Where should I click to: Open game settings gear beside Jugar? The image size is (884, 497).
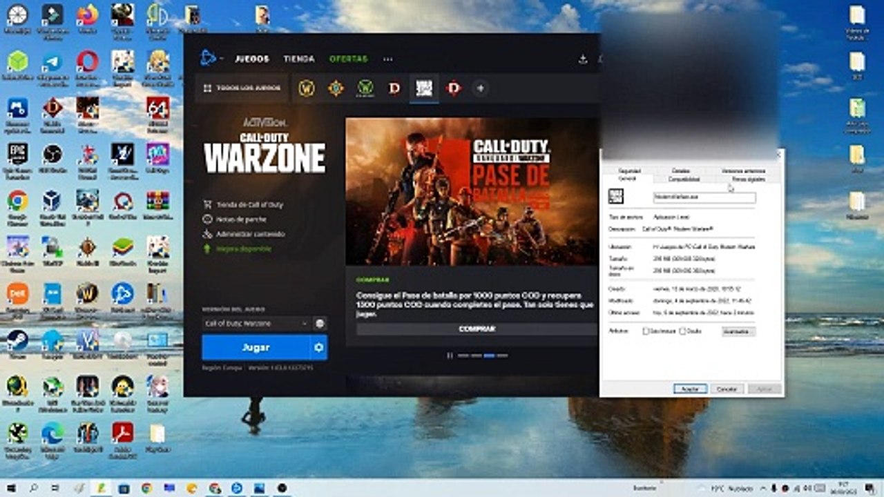(x=319, y=348)
